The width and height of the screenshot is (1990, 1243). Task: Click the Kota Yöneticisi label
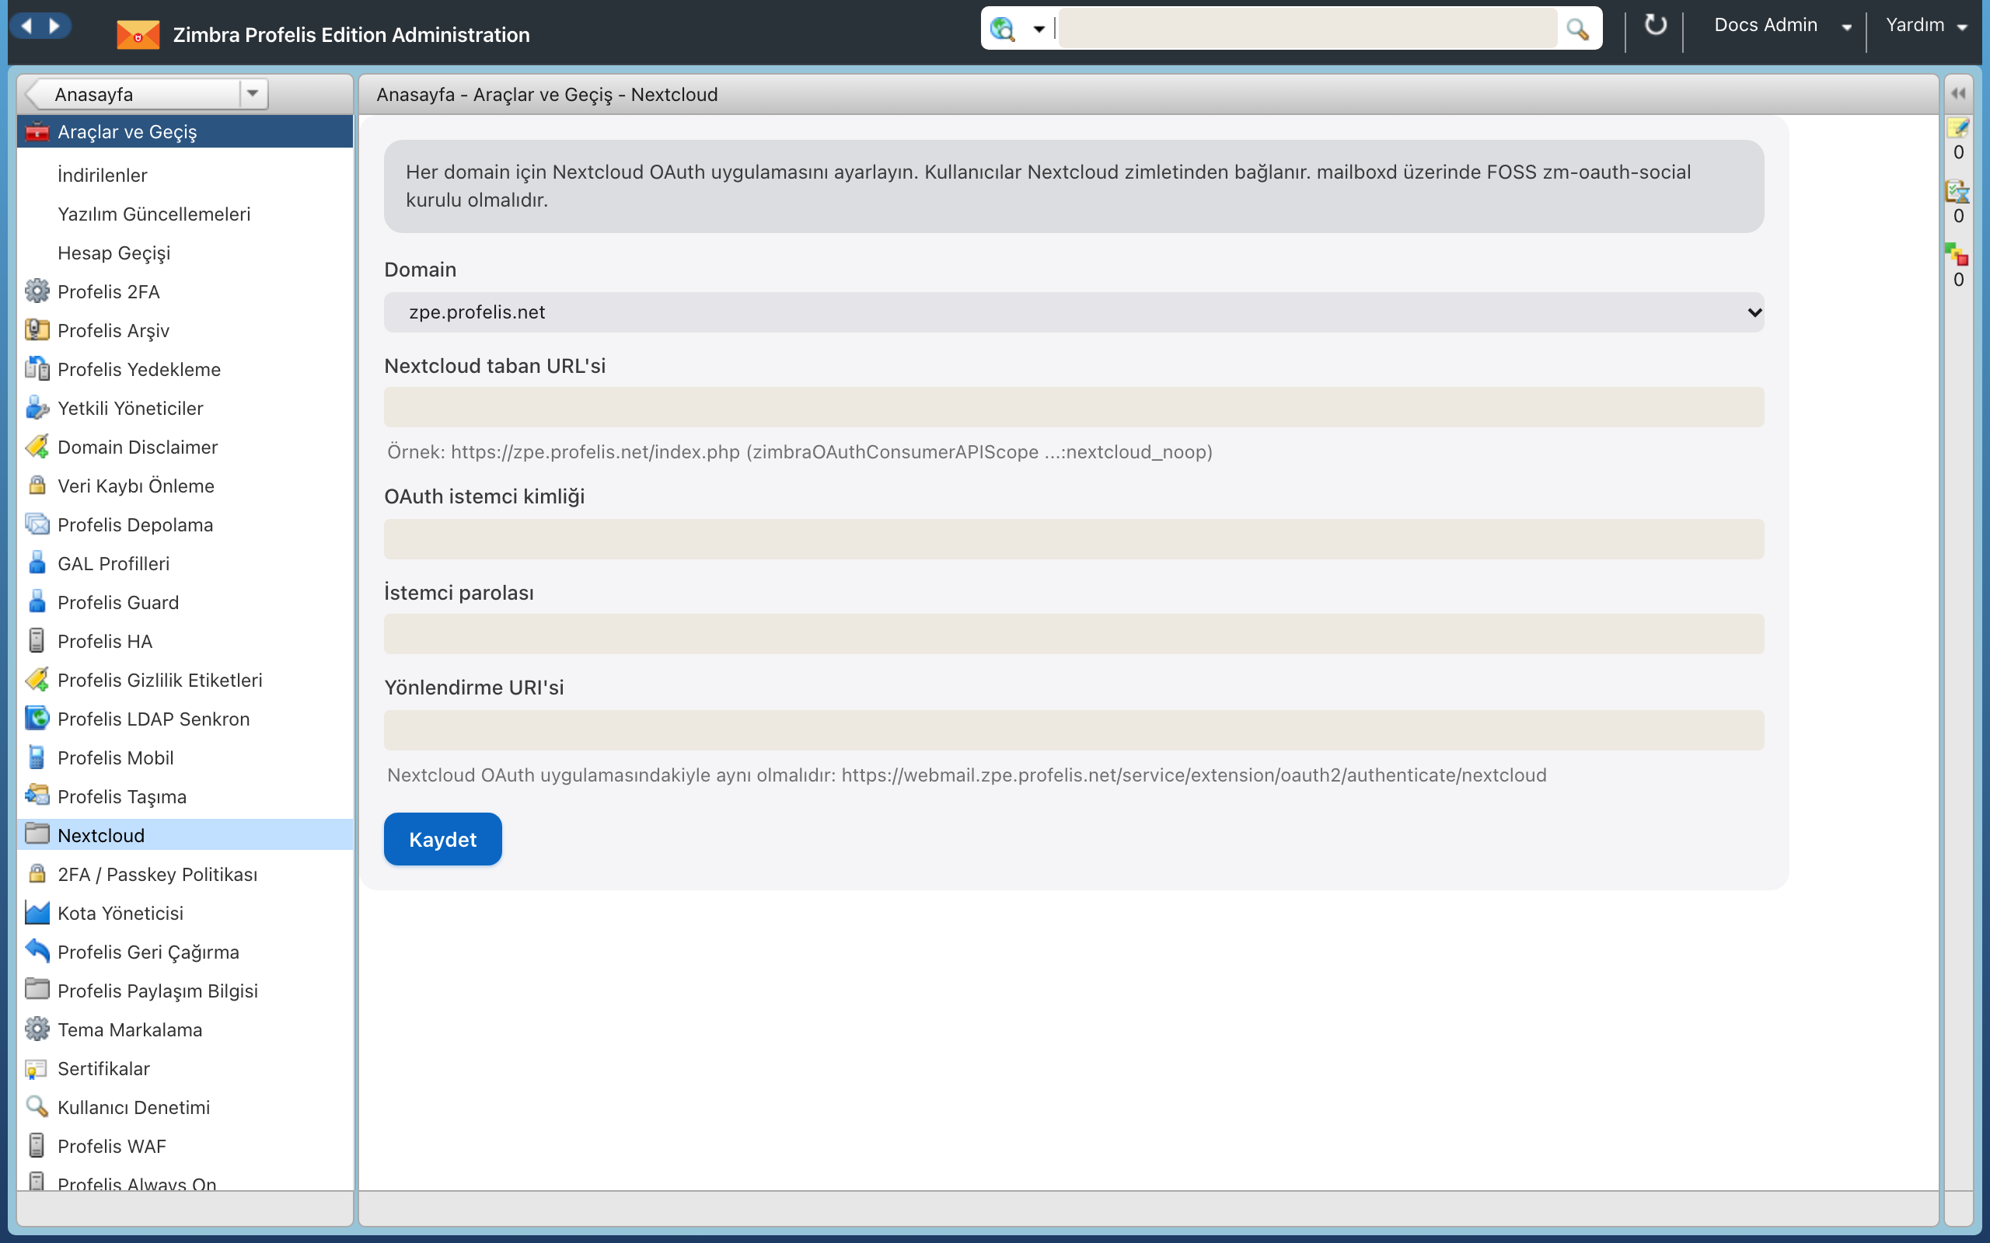click(120, 913)
